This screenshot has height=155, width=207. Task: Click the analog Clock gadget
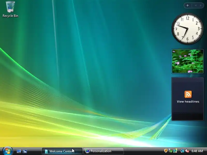point(187,29)
